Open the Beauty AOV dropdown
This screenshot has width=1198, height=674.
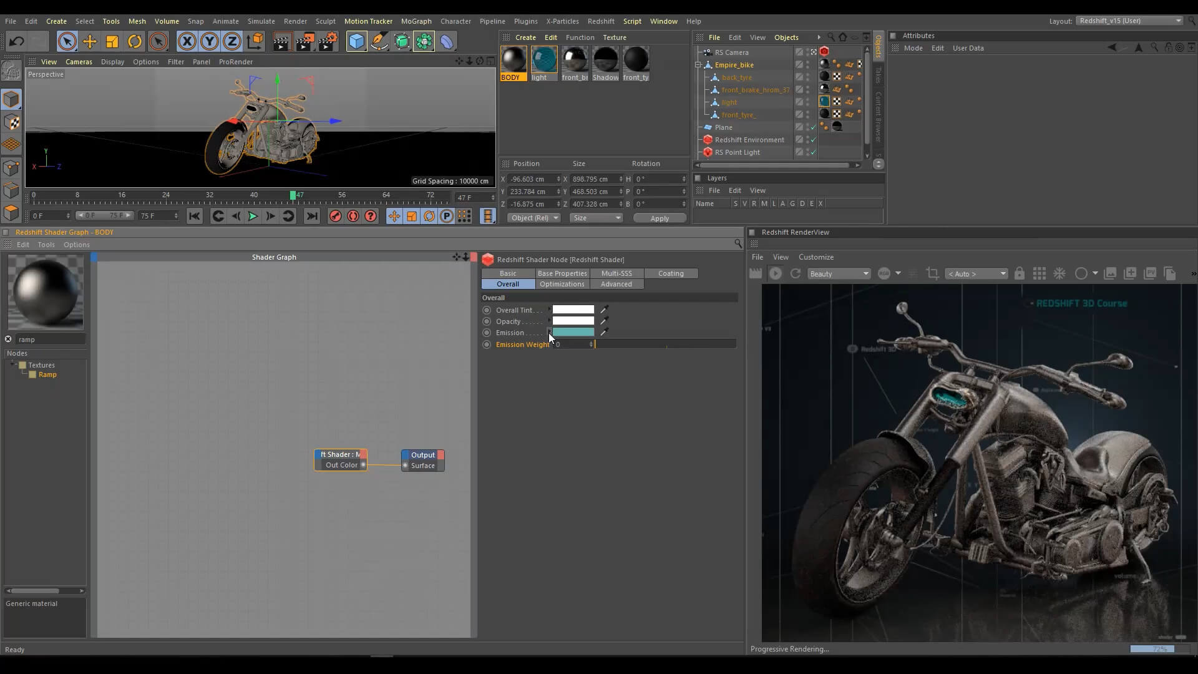(839, 274)
